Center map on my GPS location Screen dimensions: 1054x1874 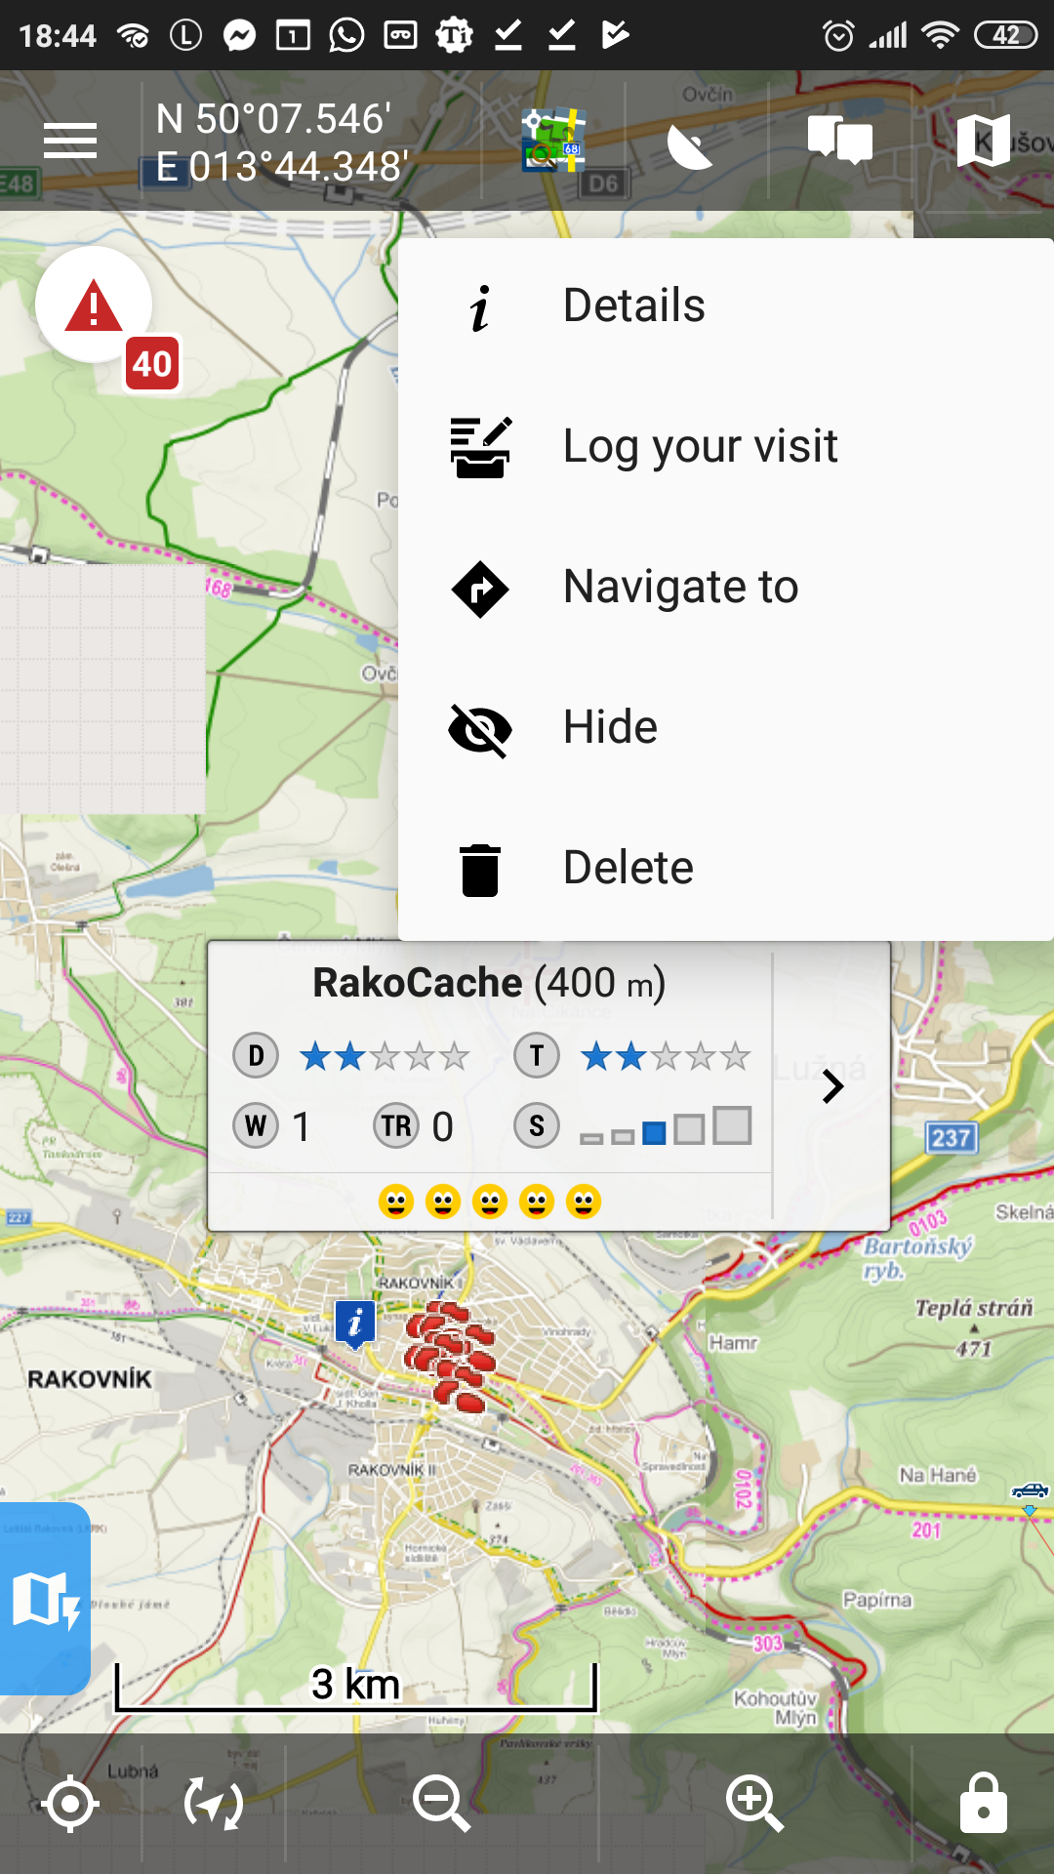point(70,1804)
